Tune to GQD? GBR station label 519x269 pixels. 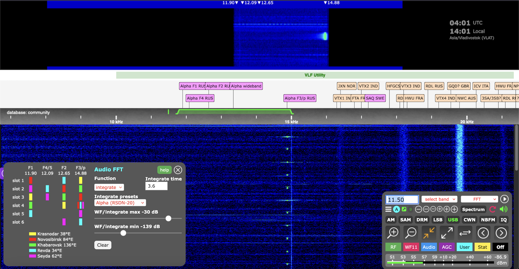coord(459,86)
